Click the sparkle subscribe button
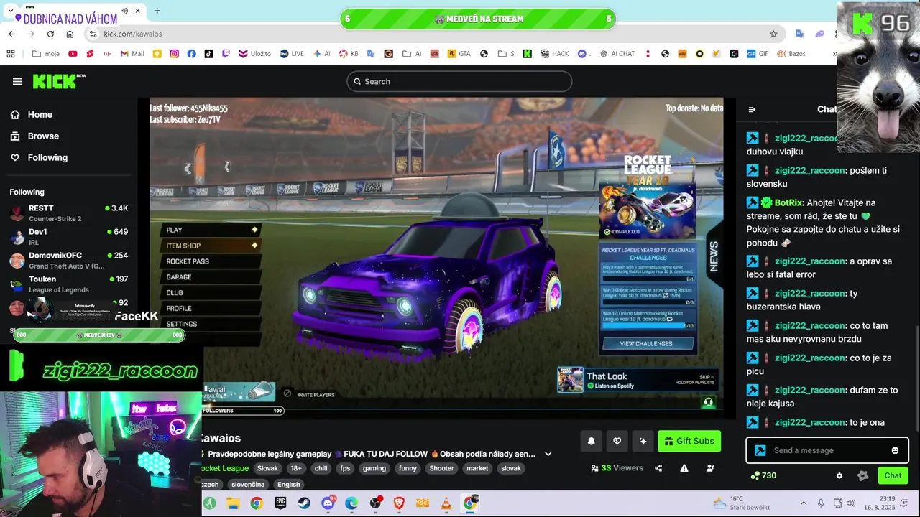 [x=643, y=441]
